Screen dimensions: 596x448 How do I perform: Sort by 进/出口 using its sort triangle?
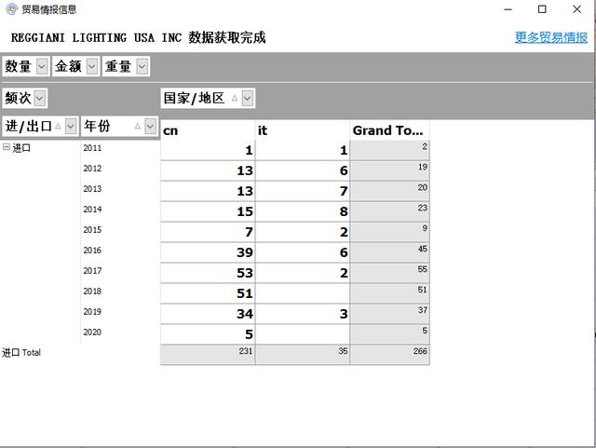pyautogui.click(x=58, y=127)
